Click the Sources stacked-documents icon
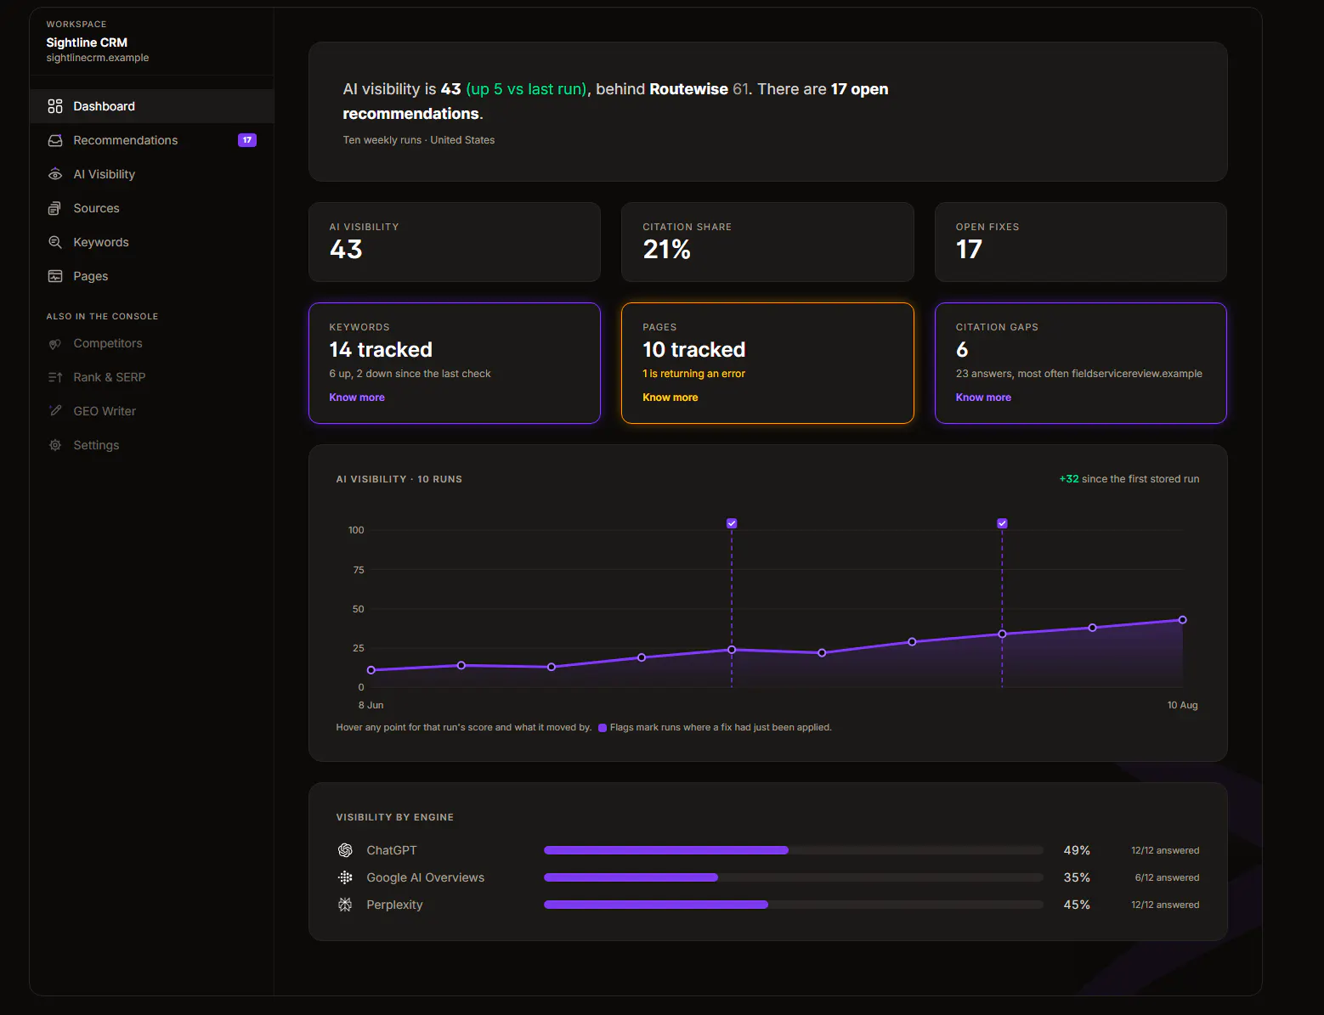This screenshot has height=1015, width=1324. [55, 208]
